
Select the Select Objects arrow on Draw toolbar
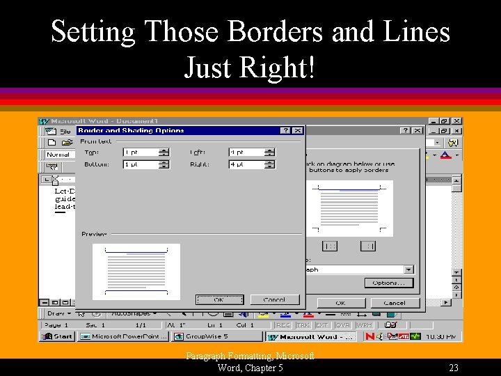tap(81, 314)
